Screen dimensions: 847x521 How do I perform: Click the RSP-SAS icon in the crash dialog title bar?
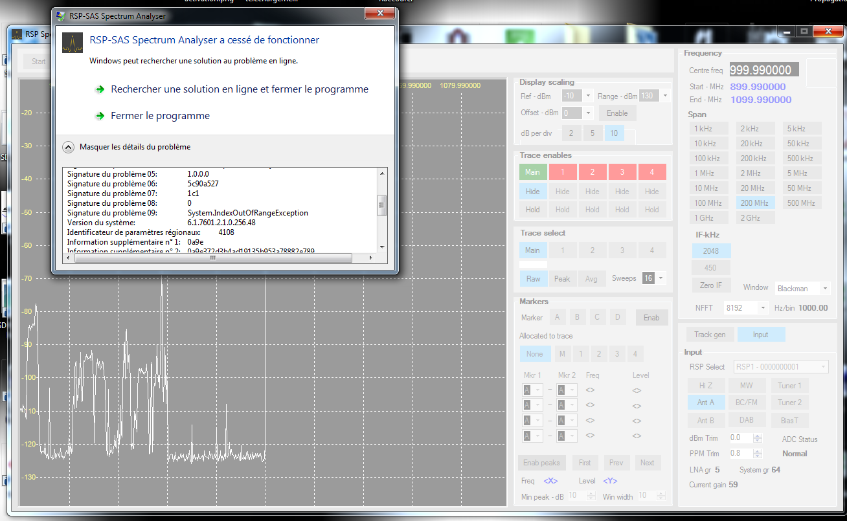60,16
